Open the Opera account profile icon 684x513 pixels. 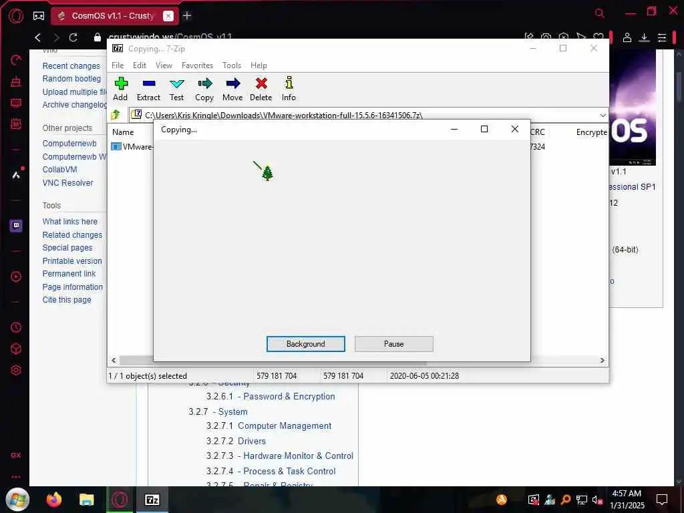[627, 37]
